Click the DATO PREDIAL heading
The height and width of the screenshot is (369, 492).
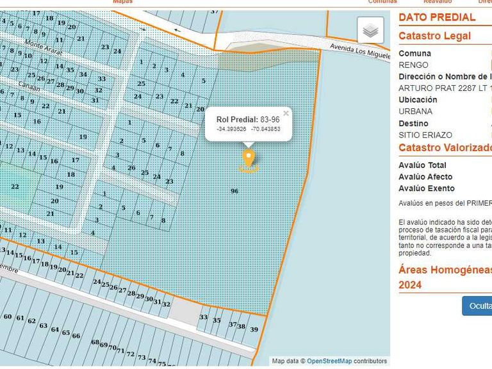pos(437,17)
